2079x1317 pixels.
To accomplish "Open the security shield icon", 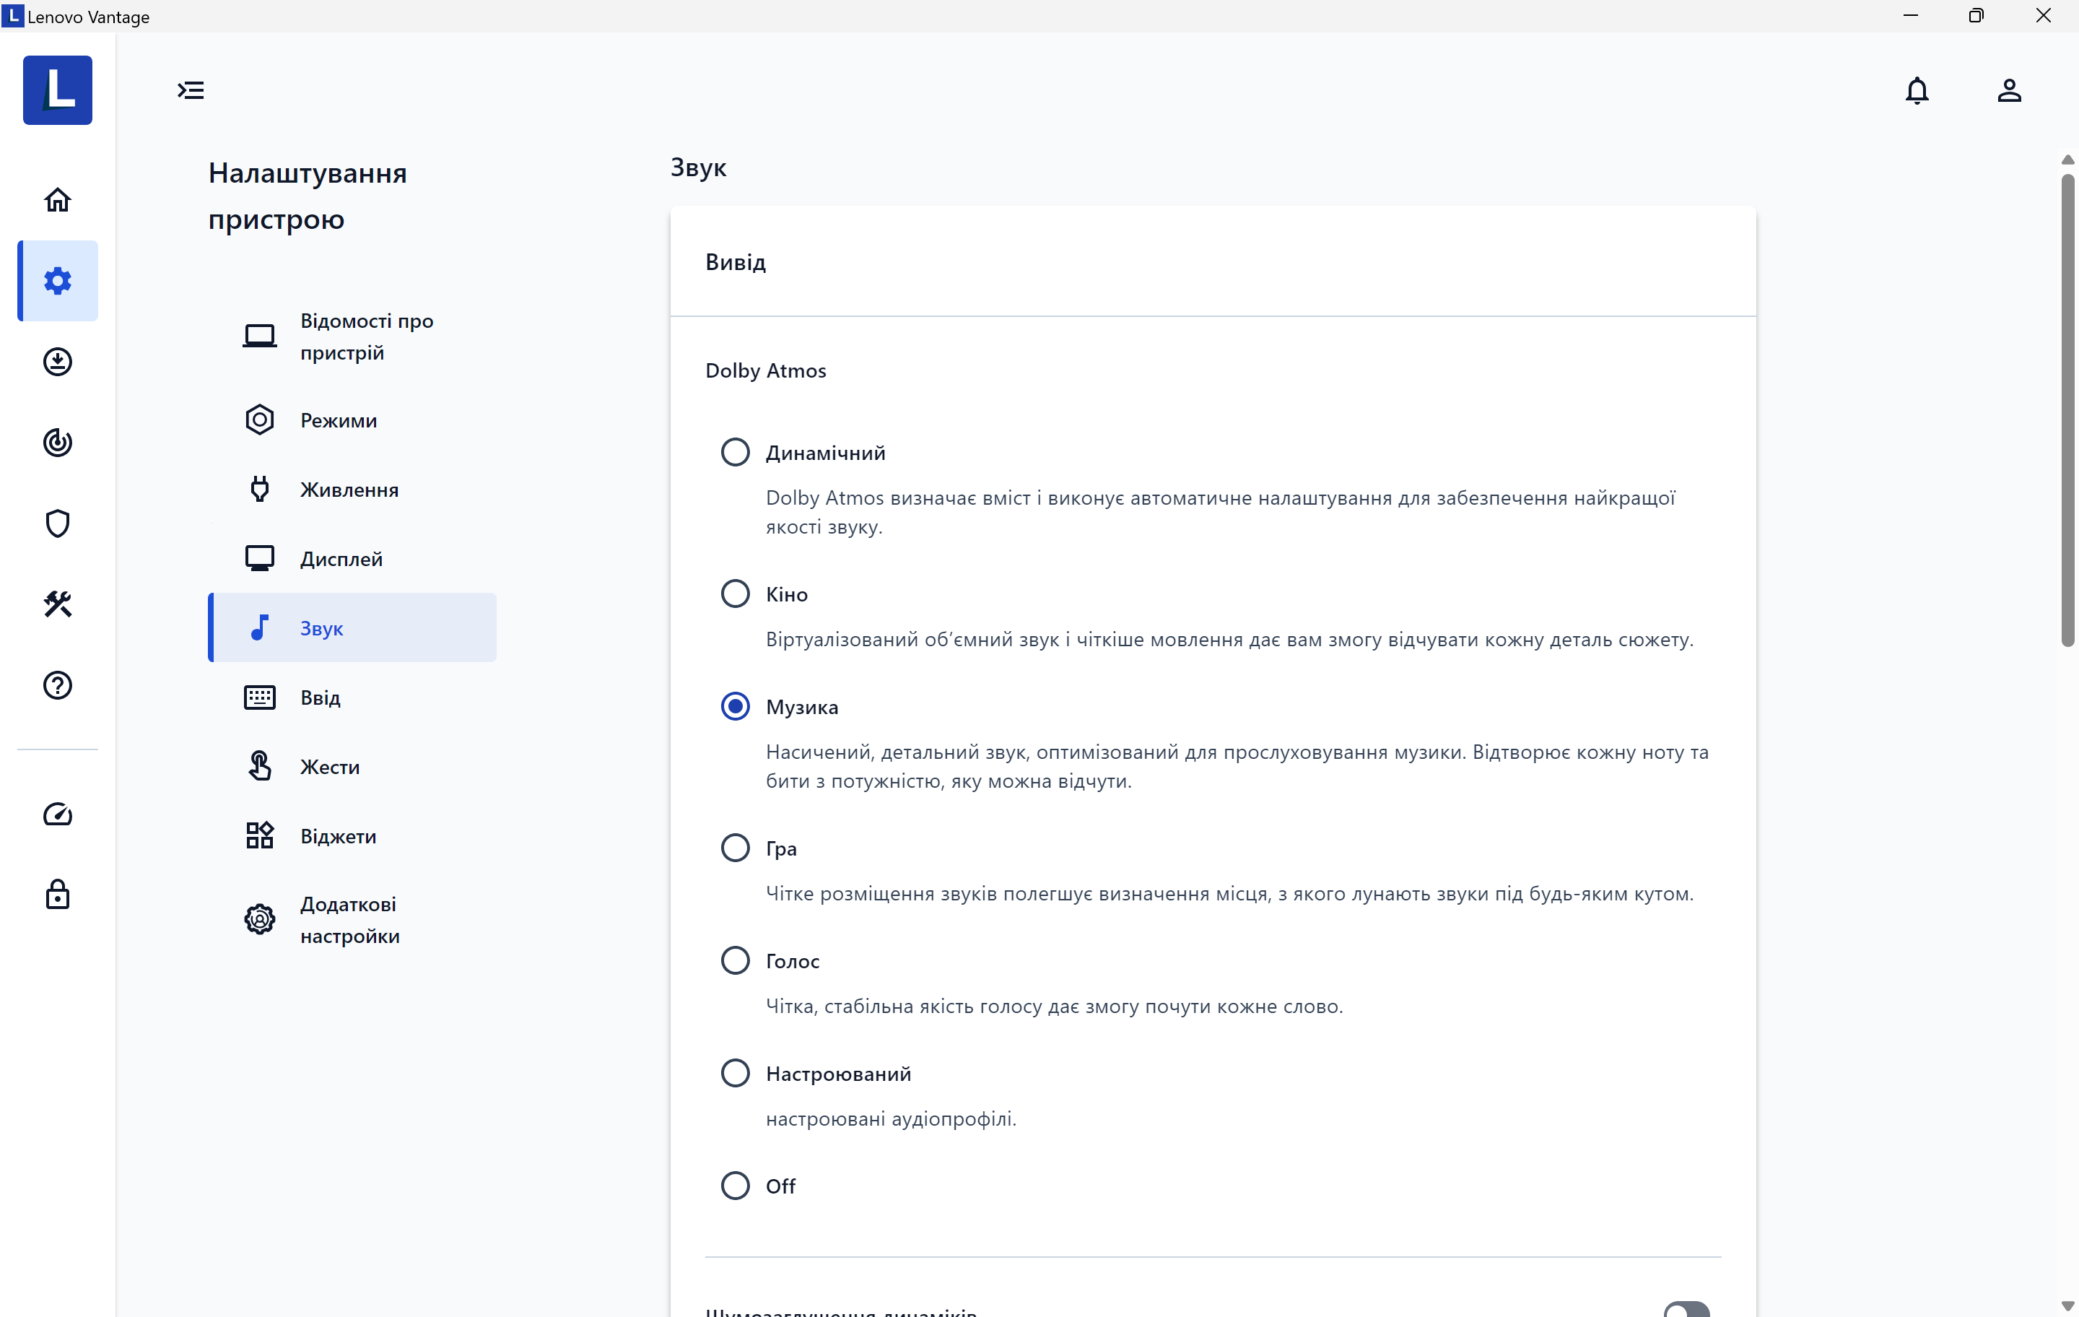I will click(57, 523).
